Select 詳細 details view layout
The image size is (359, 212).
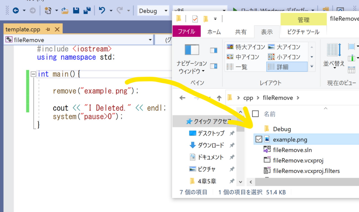(x=286, y=67)
